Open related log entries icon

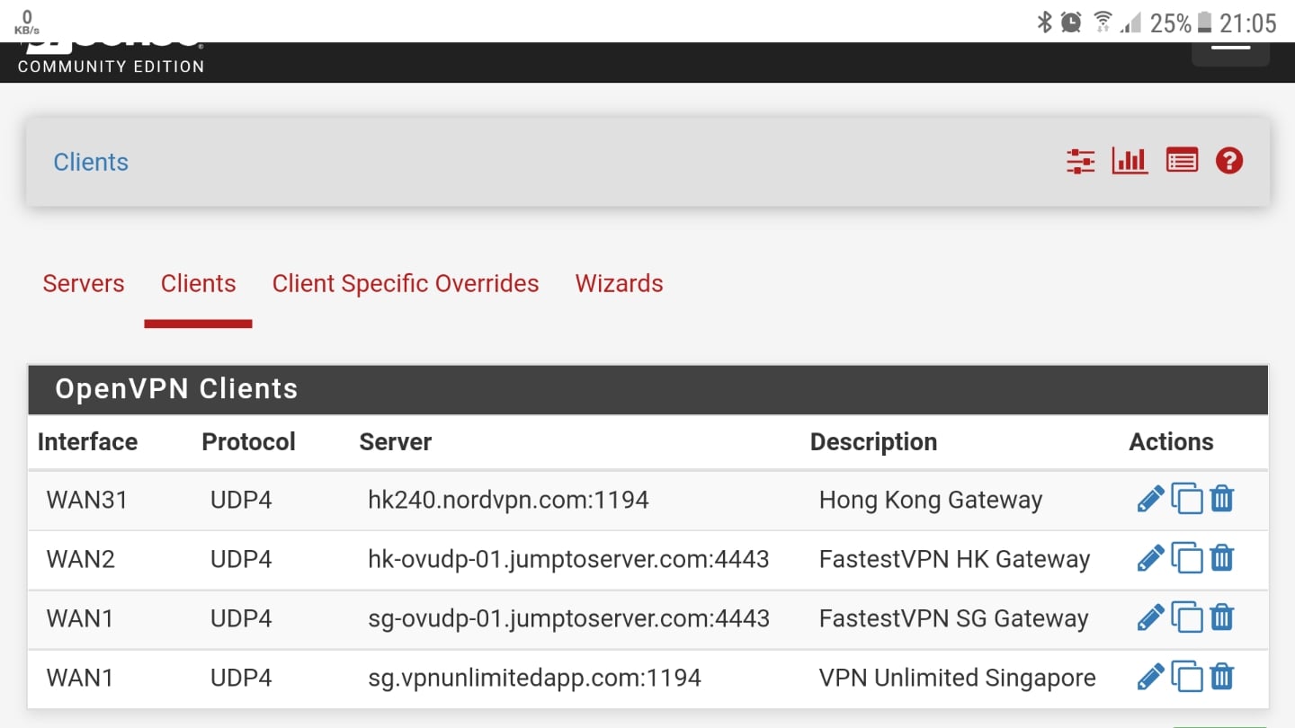[x=1182, y=162]
